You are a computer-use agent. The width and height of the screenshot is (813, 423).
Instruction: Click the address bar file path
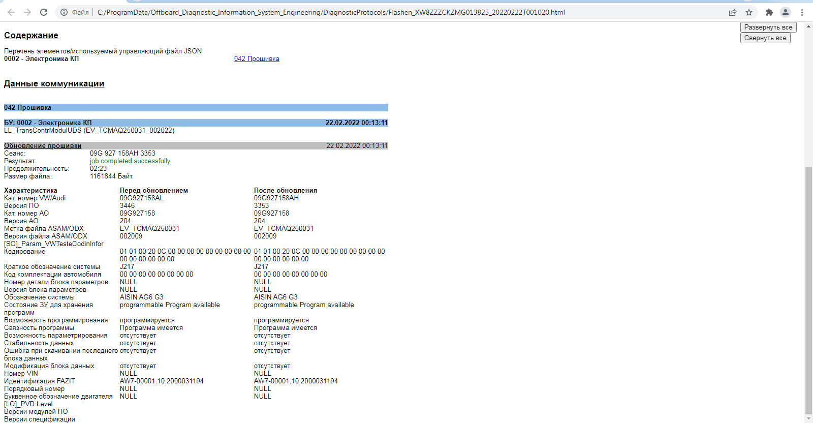[331, 12]
